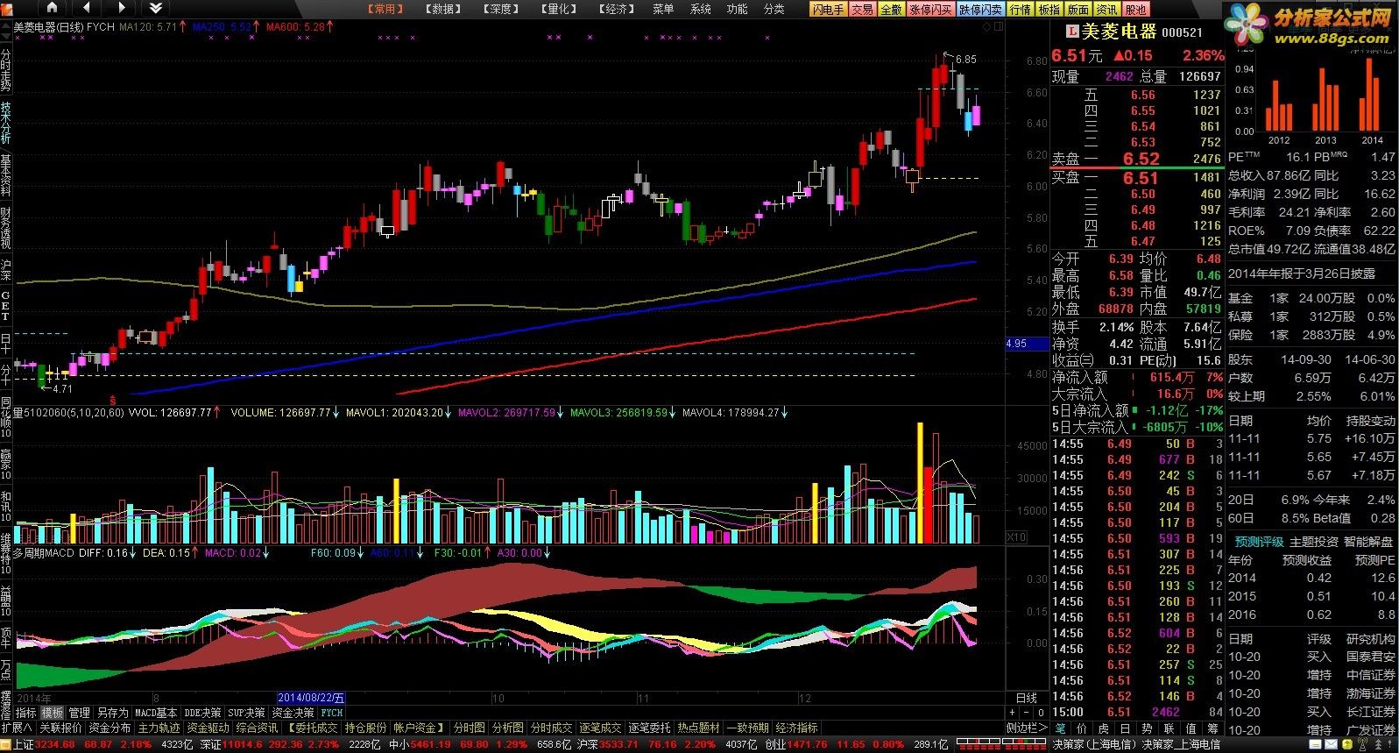Click the plus zoom-in button below chart
This screenshot has width=1399, height=753.
(1012, 713)
